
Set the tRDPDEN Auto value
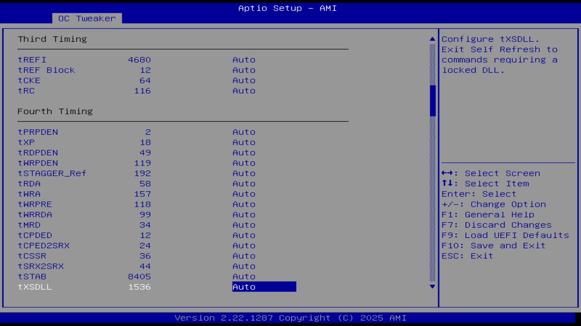(244, 153)
